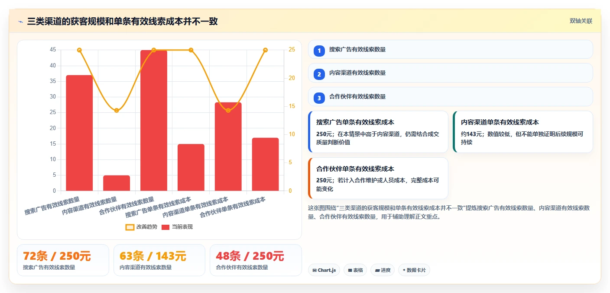The width and height of the screenshot is (610, 293).
Task: Click the lightning icon beside the title
Action: pos(20,22)
